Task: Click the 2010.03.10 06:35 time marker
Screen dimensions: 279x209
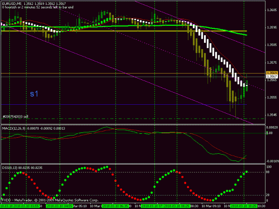Action: tap(115, 206)
